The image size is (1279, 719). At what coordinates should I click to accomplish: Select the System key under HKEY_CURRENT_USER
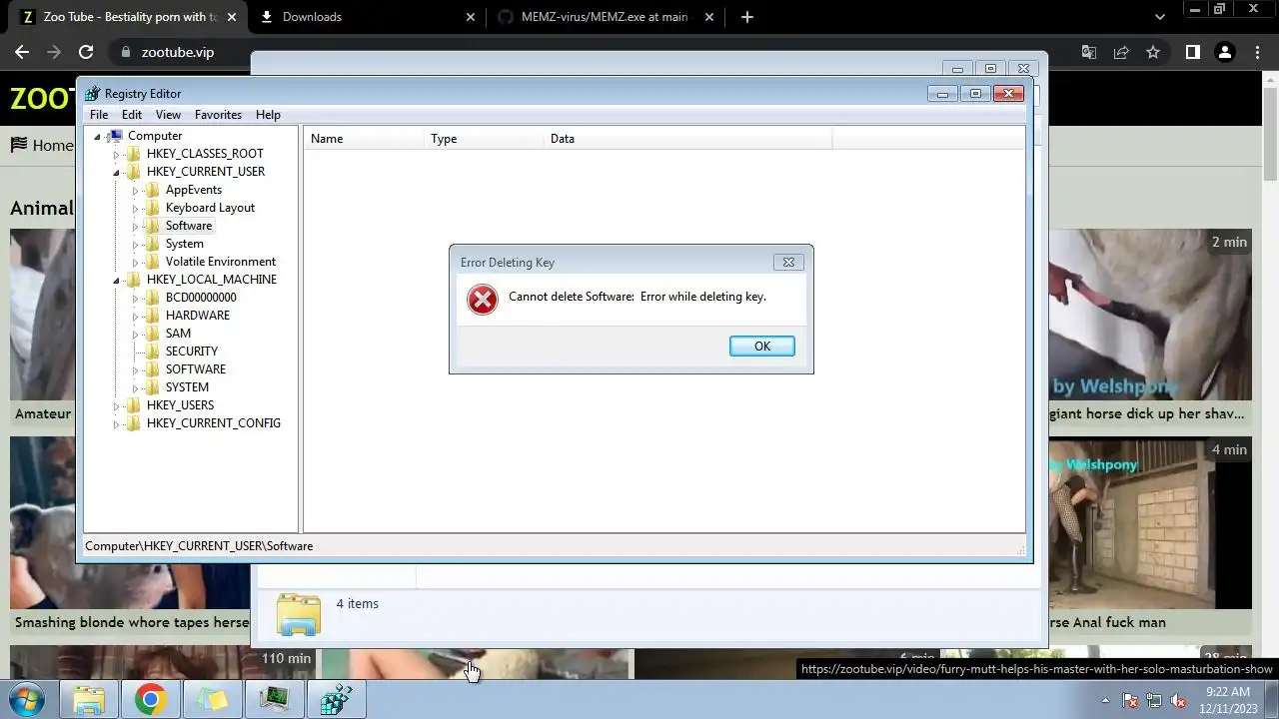click(185, 244)
